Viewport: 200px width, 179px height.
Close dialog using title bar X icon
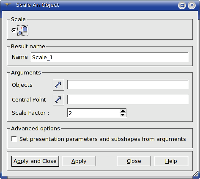point(192,6)
